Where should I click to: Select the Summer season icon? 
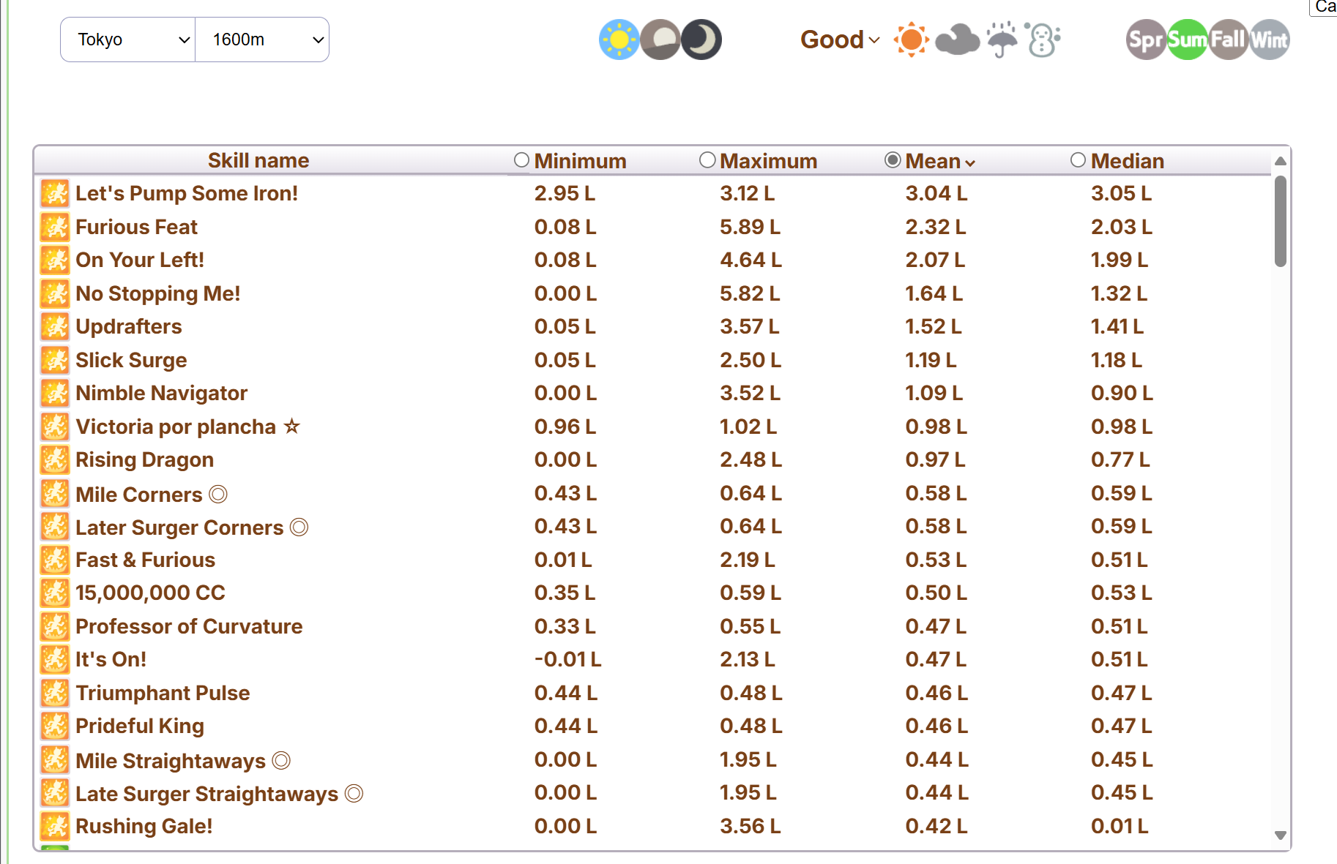pyautogui.click(x=1188, y=40)
